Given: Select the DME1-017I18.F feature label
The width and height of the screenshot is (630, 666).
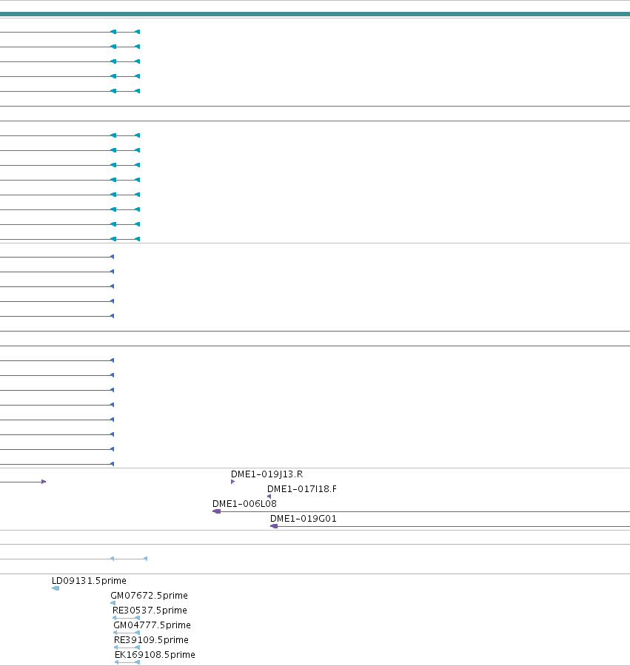Looking at the screenshot, I should tap(301, 489).
